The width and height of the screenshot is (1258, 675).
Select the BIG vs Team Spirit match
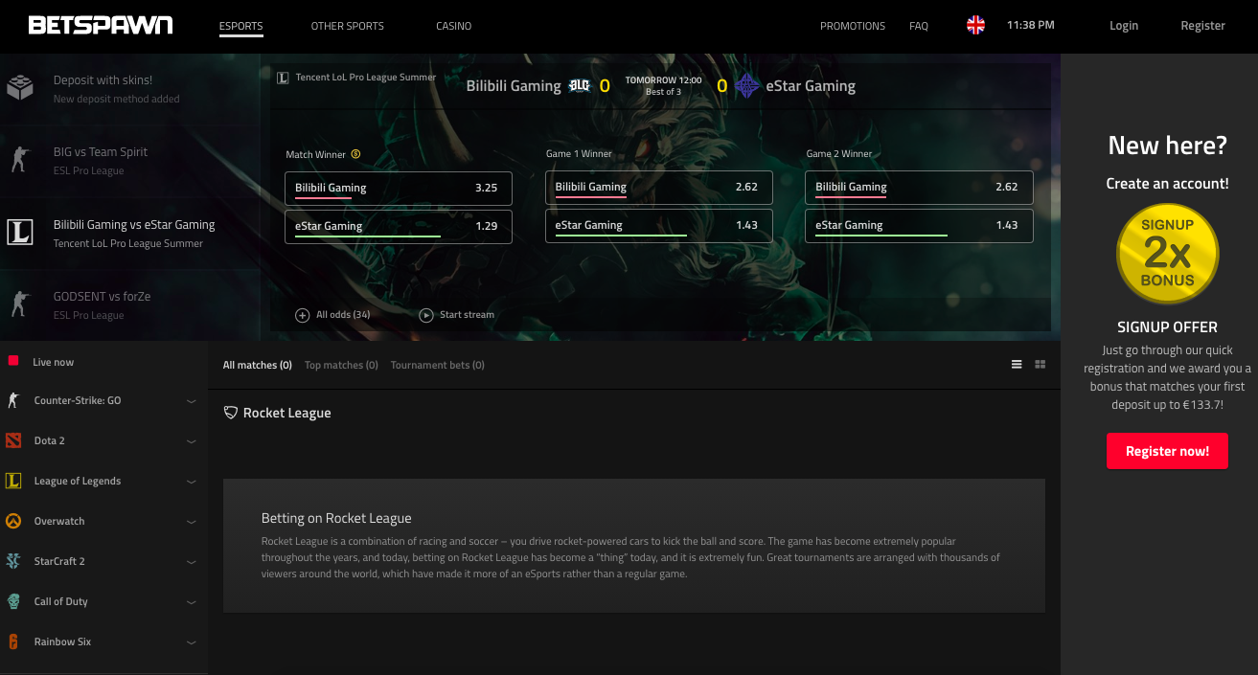pos(130,161)
